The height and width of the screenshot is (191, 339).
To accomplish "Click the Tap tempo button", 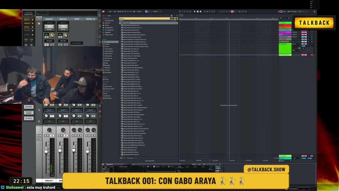I will [114, 11].
